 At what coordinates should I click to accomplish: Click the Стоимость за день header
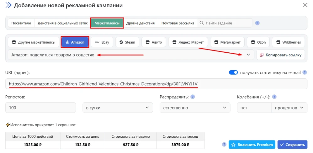point(83,137)
